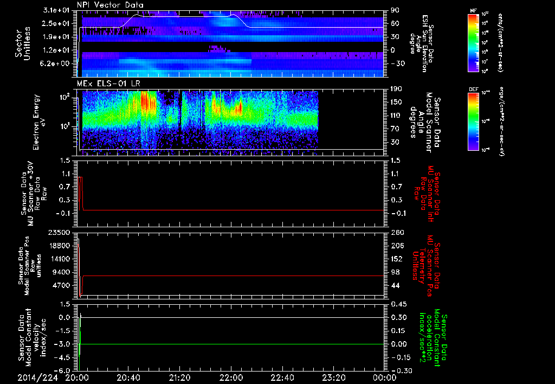Click the 'NF' label above the color bar
This screenshot has height=384, width=555.
(x=473, y=11)
